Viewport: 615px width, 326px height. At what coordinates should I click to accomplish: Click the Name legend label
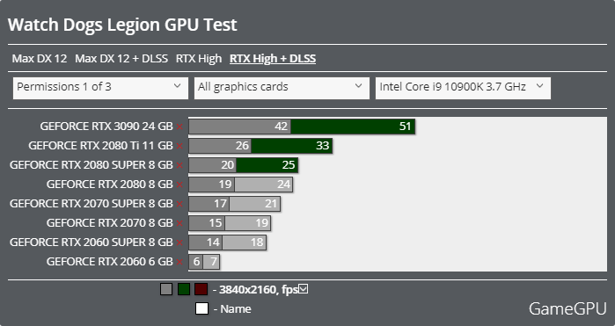click(x=235, y=308)
